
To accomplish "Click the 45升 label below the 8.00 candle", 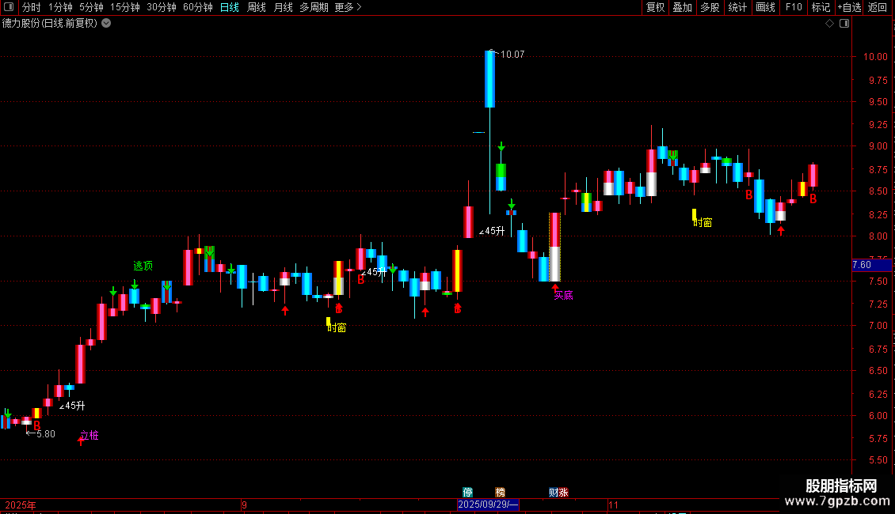I will tap(492, 231).
